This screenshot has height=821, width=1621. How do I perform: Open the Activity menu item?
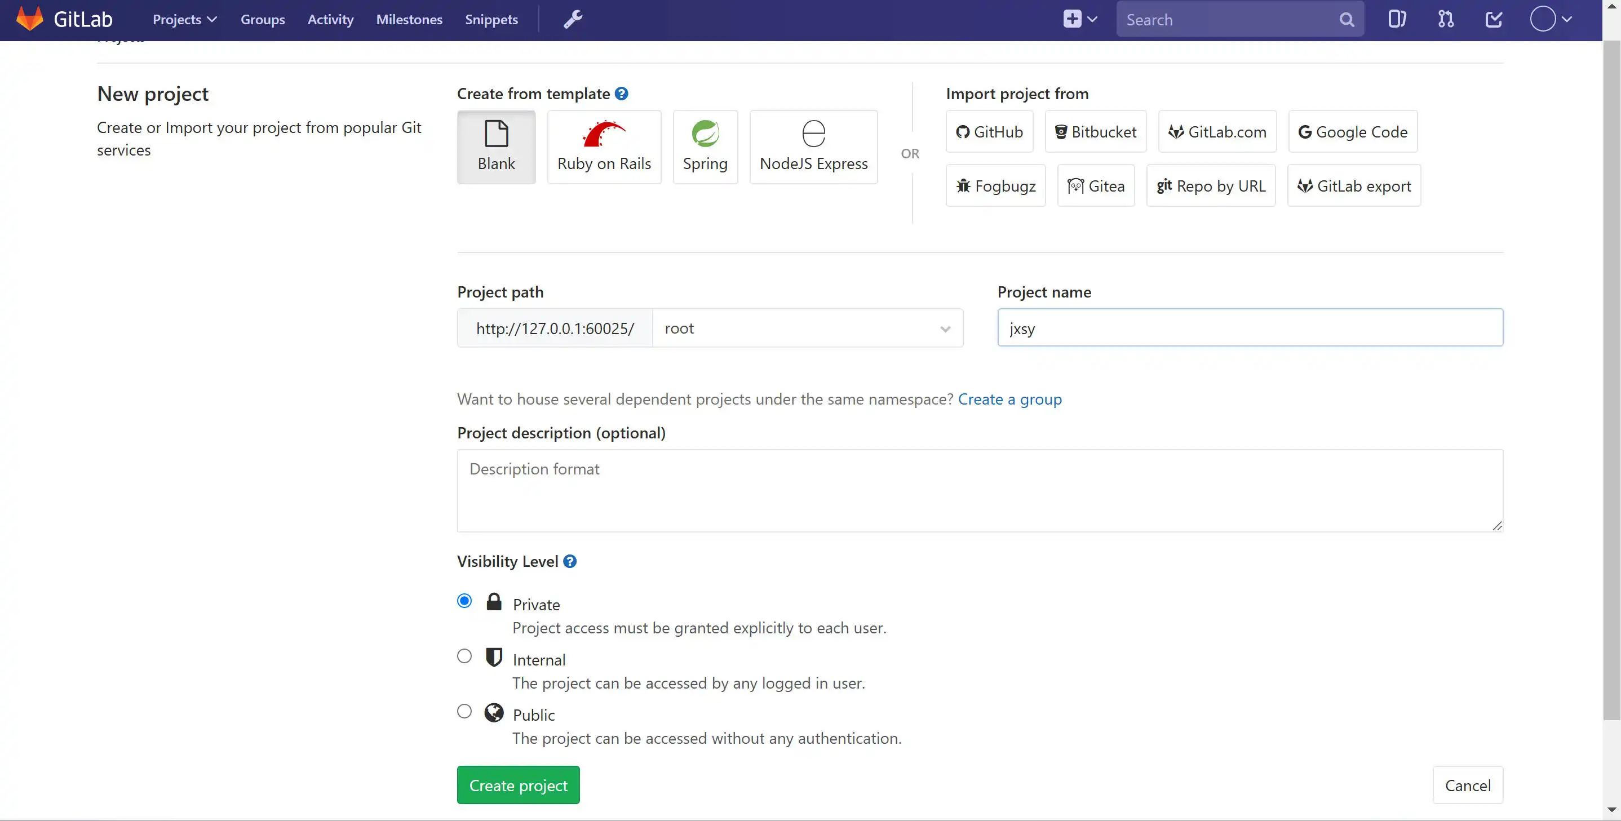click(330, 20)
